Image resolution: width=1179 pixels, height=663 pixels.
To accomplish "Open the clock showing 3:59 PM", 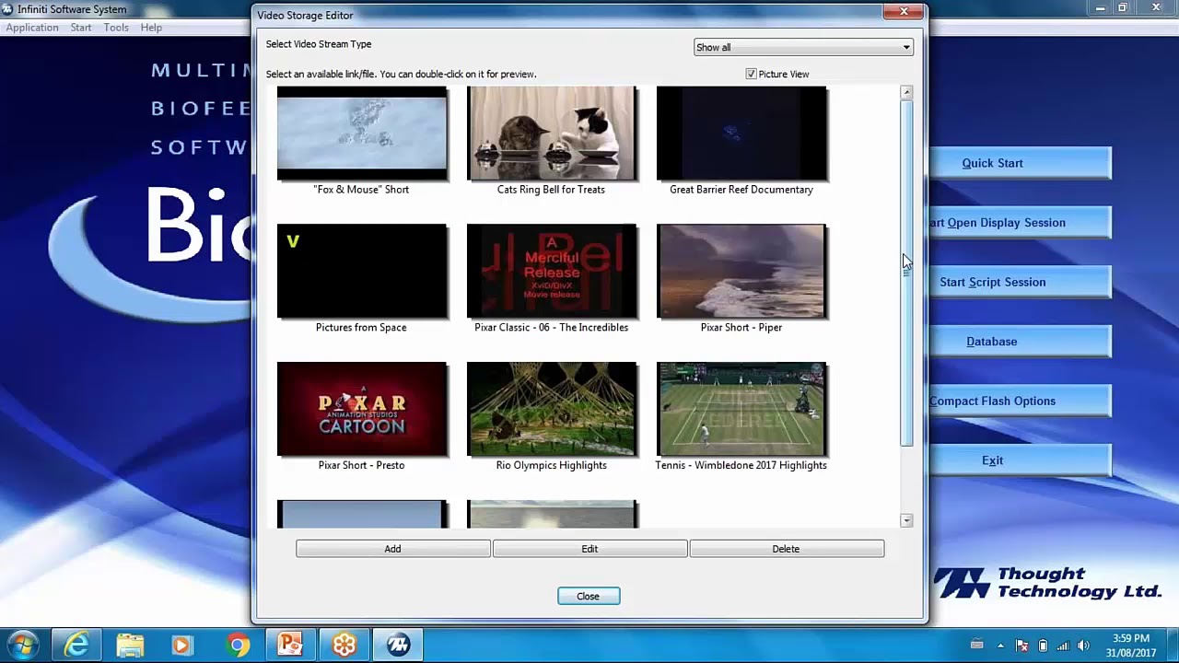I will point(1130,646).
